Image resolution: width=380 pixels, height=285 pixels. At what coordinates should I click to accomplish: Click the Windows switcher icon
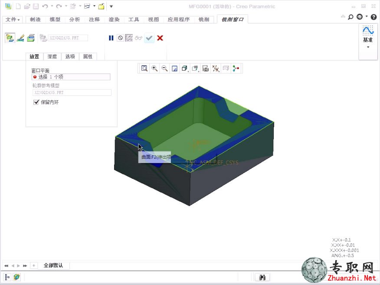87,7
